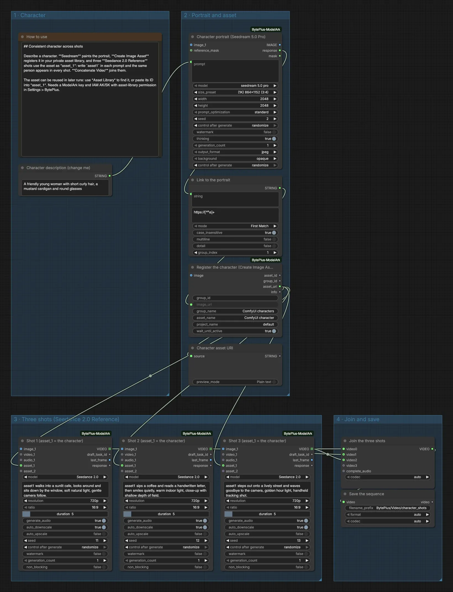Select the '2 · Portrait and asset' group title

coord(210,15)
